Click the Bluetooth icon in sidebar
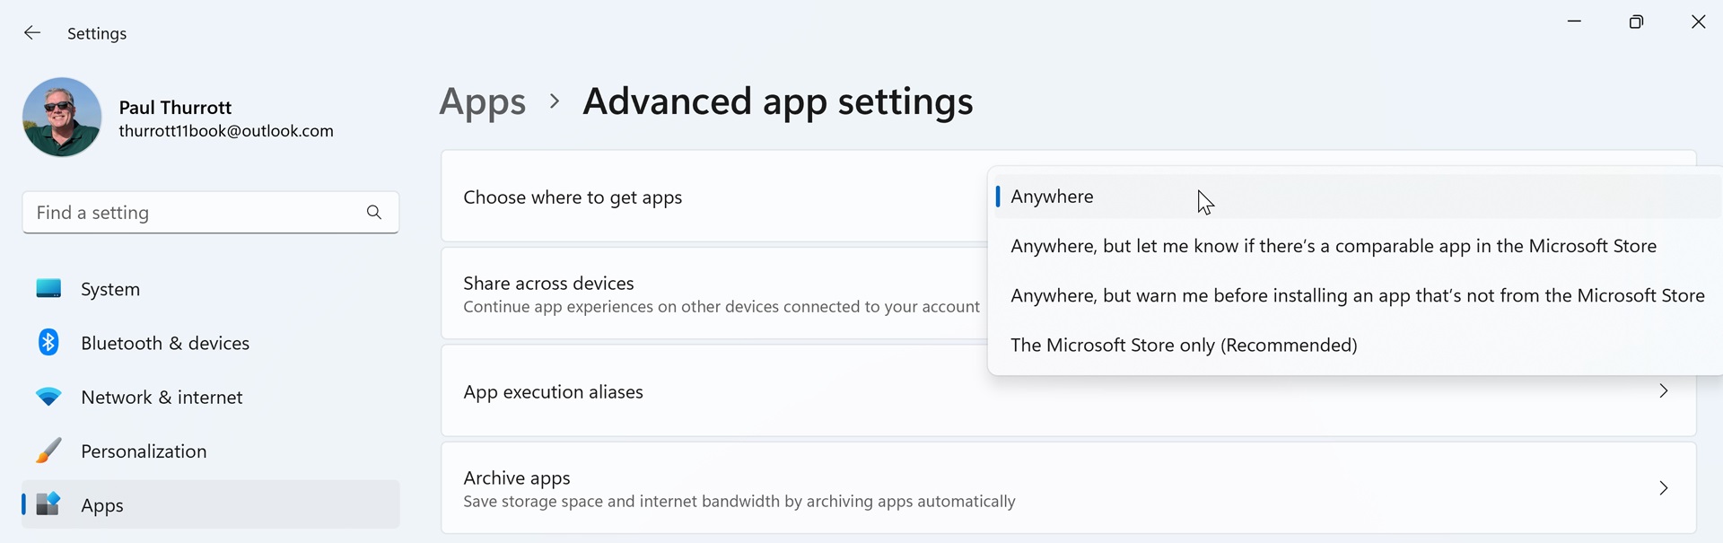 coord(48,343)
